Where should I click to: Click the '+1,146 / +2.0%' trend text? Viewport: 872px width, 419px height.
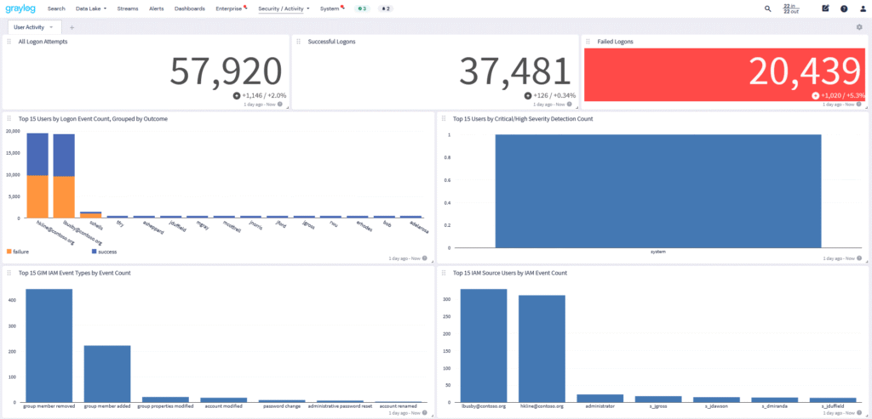click(x=264, y=95)
